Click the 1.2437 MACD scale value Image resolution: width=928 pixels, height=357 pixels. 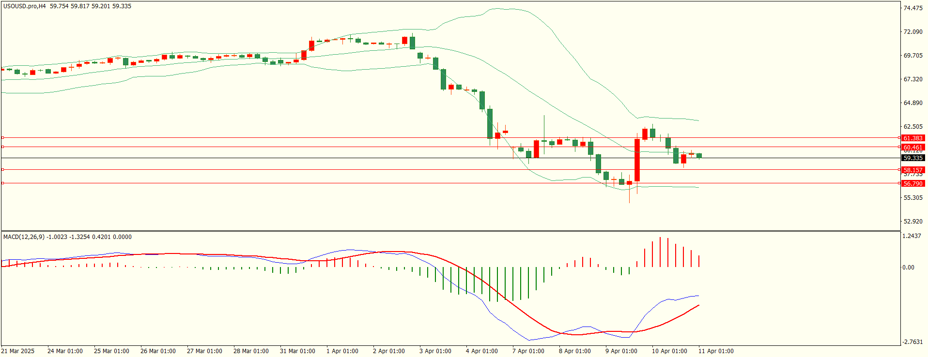click(912, 236)
